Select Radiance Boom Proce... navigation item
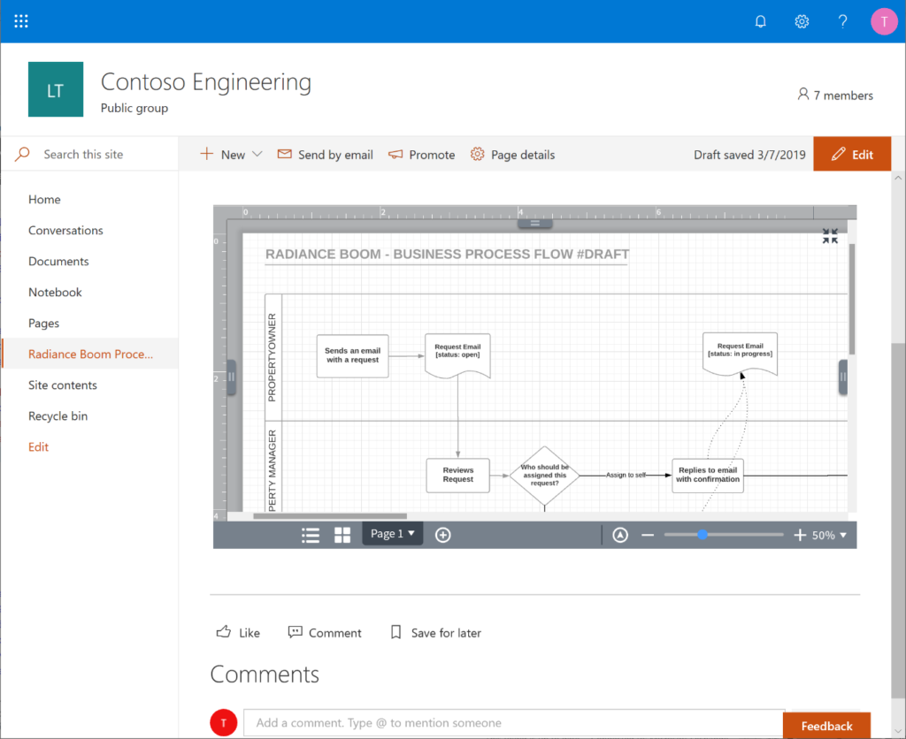 [x=91, y=354]
